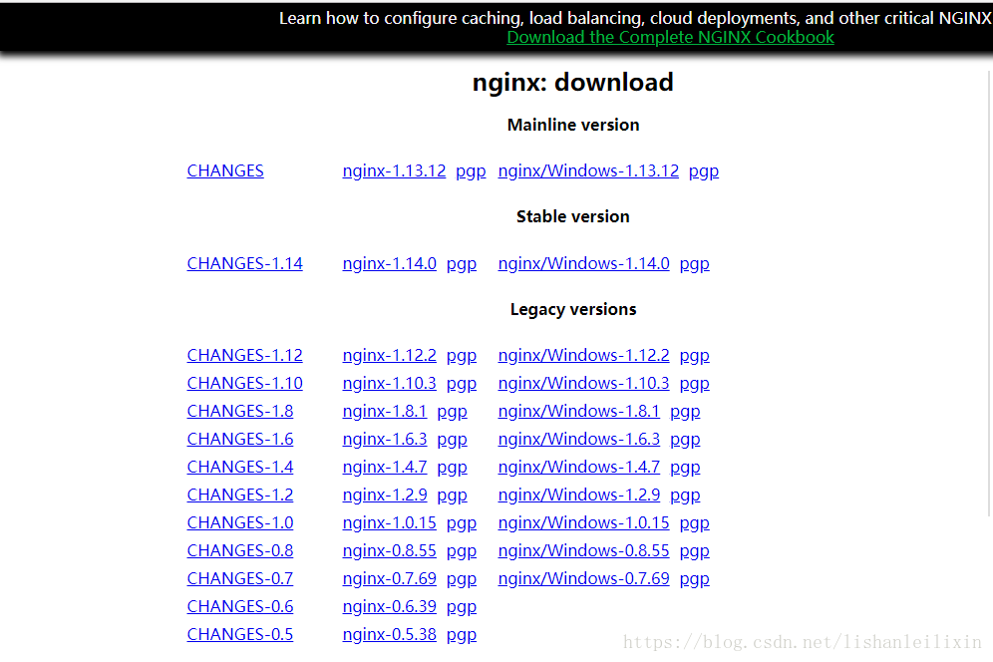Image resolution: width=993 pixels, height=662 pixels.
Task: Download nginx/Windows-1.4.7
Action: pos(579,467)
